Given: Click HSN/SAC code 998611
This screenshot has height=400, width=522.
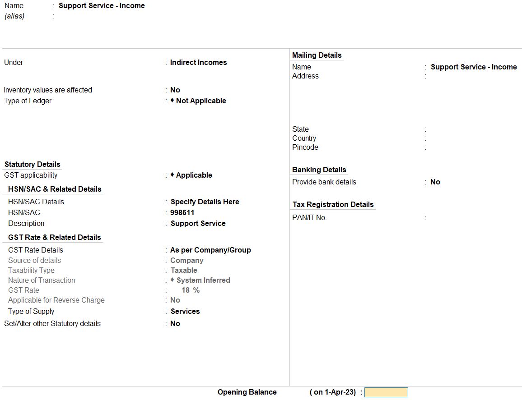Looking at the screenshot, I should (x=182, y=212).
